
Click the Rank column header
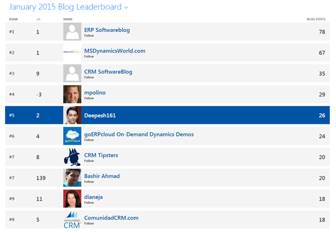(13, 19)
